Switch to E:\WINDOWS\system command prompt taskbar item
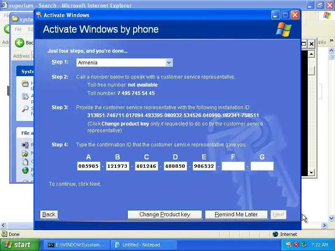The height and width of the screenshot is (251, 335). coord(77,245)
